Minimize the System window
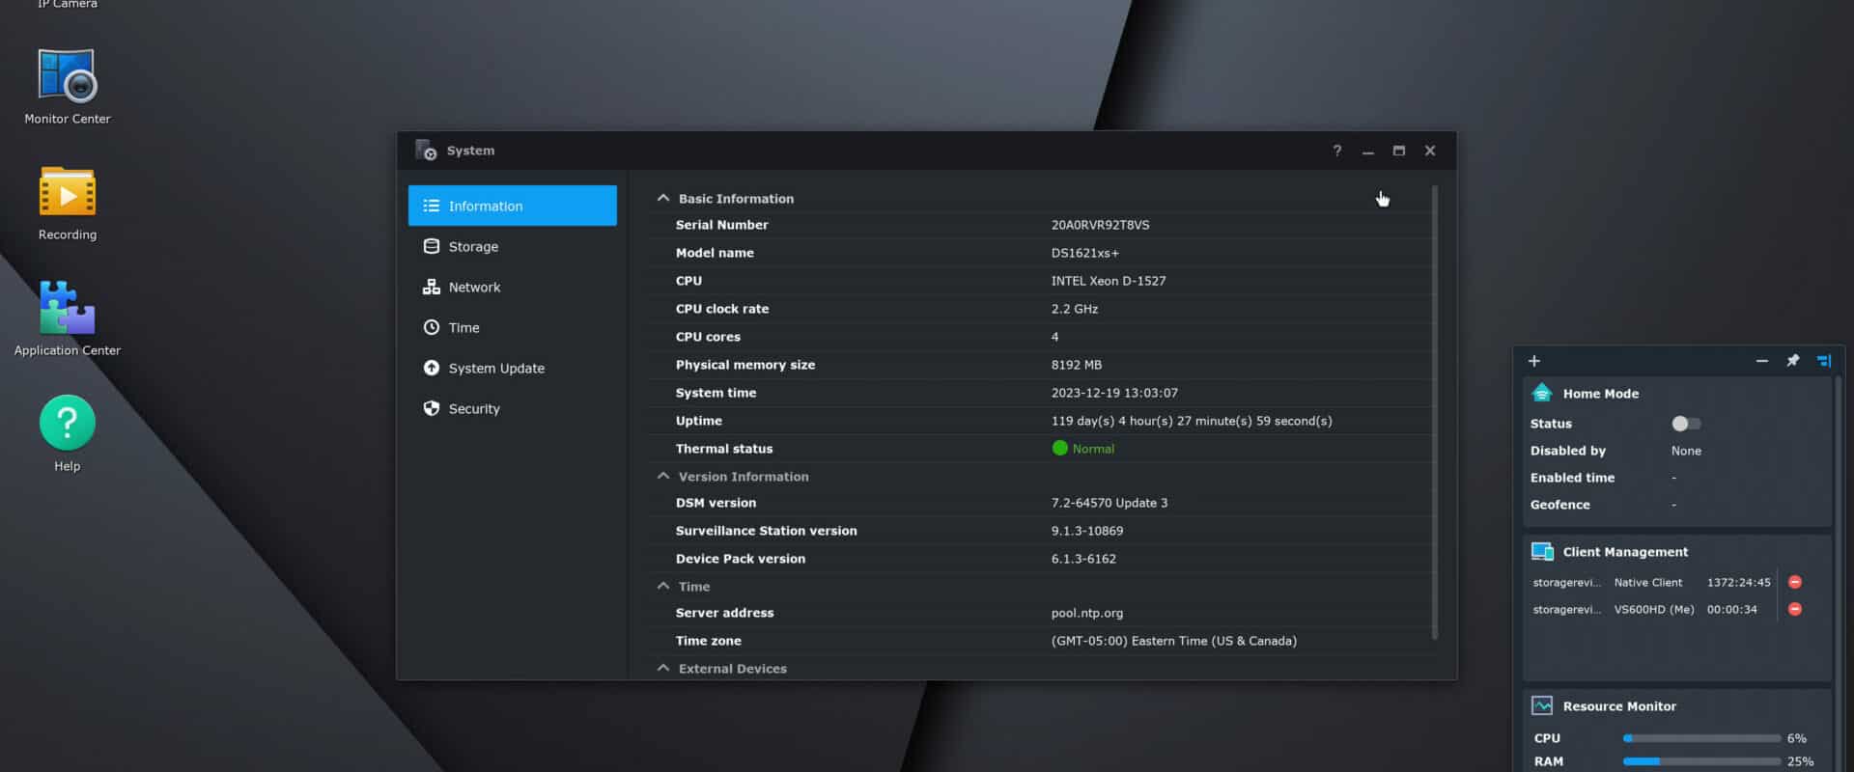Viewport: 1854px width, 772px height. [x=1367, y=151]
